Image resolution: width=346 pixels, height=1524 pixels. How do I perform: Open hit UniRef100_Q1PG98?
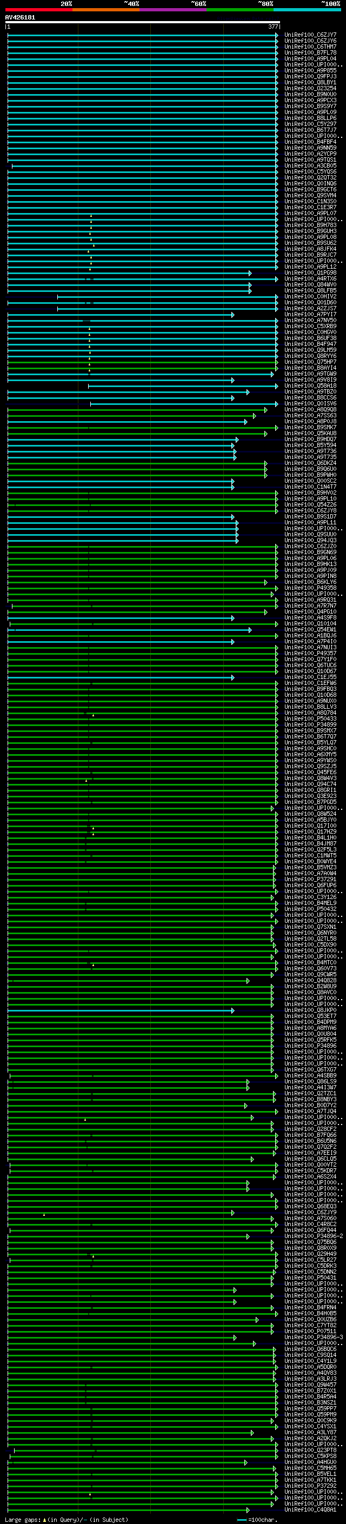click(310, 272)
